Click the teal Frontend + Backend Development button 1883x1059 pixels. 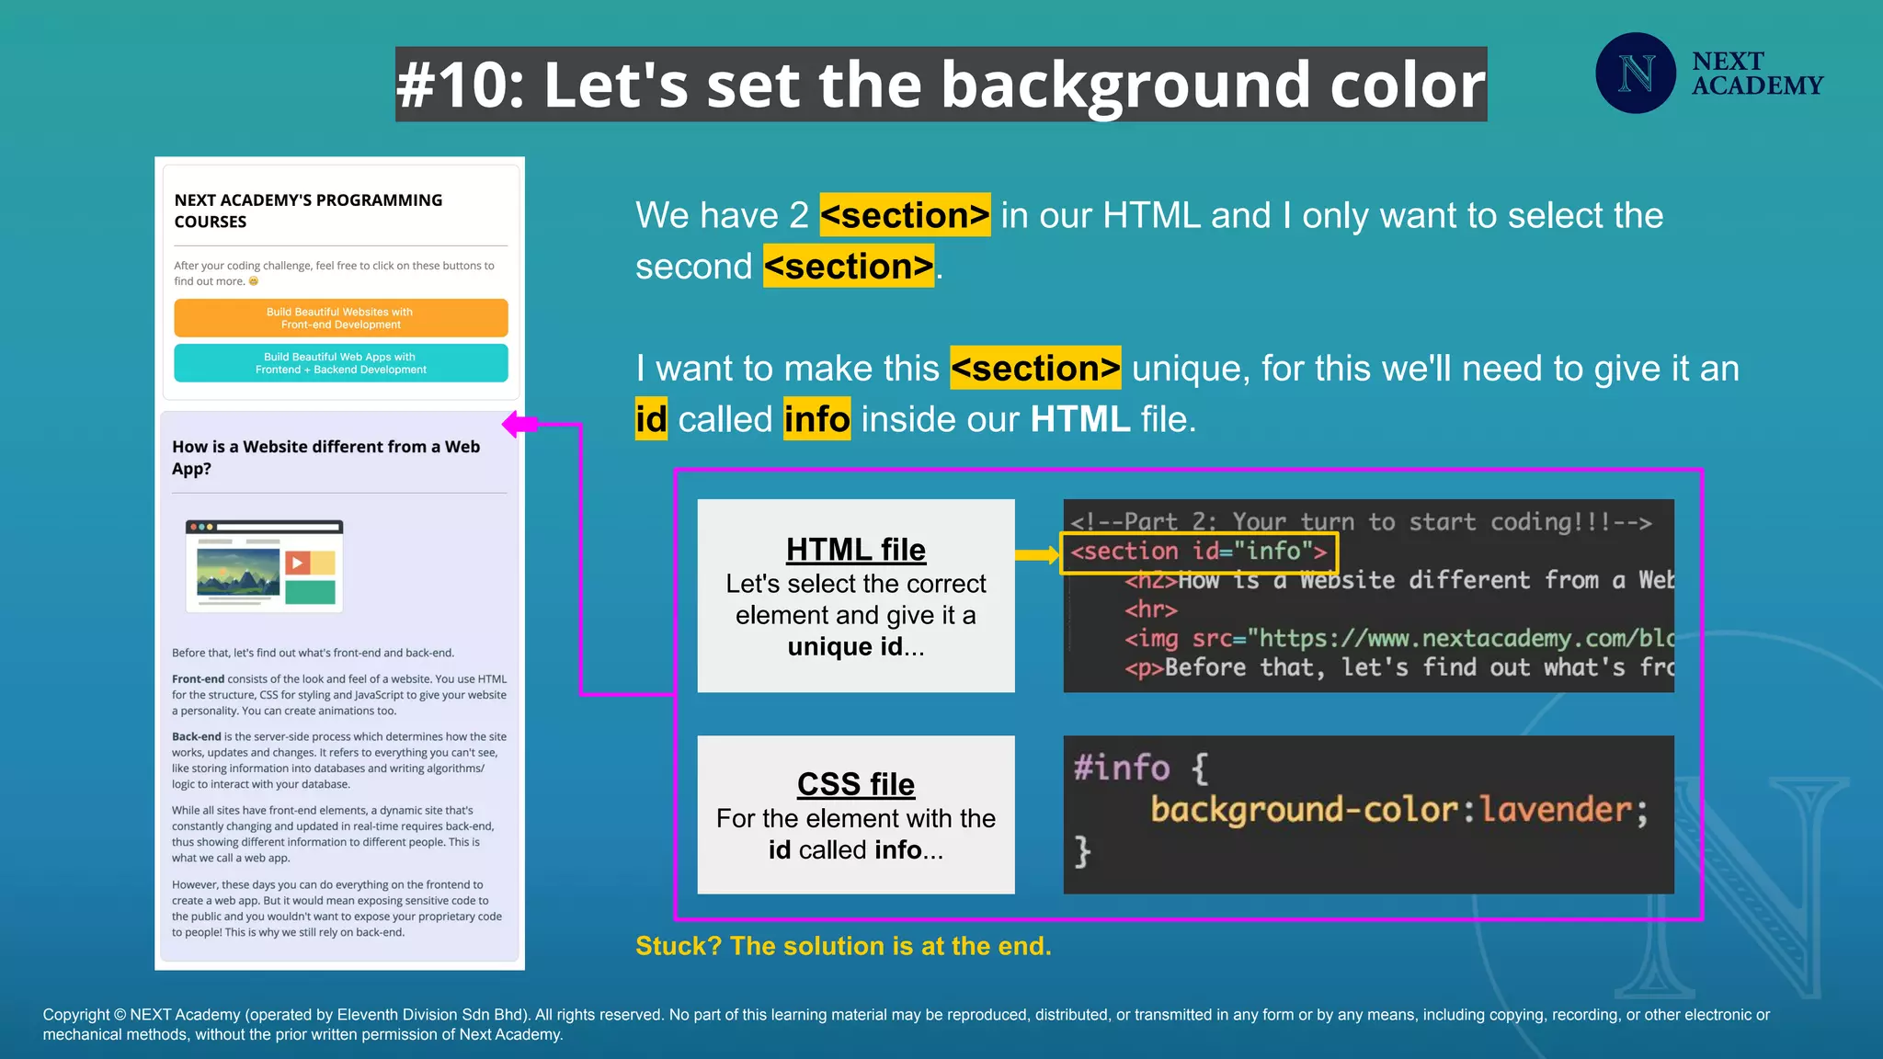[x=341, y=363]
